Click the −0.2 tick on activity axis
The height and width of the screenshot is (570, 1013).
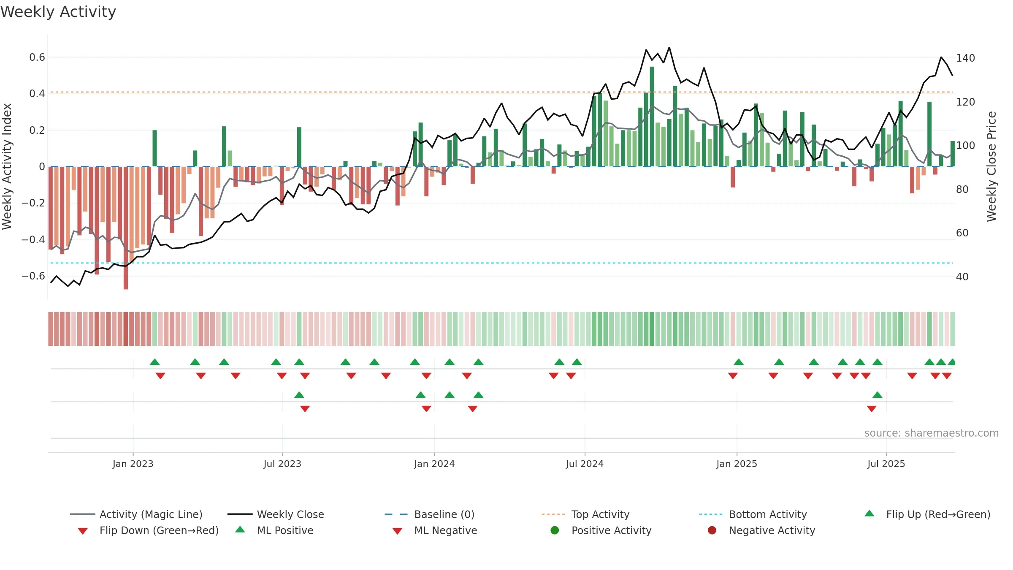pyautogui.click(x=33, y=203)
